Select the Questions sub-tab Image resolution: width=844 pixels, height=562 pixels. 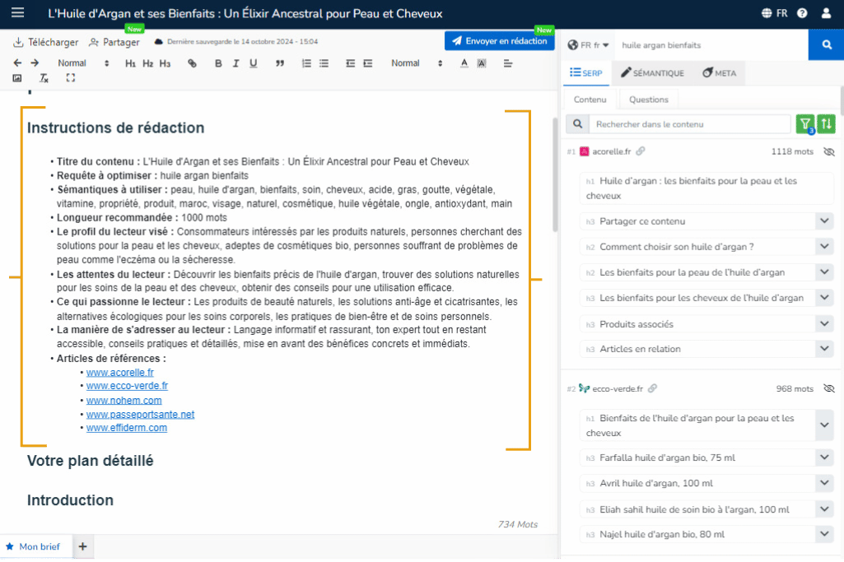point(649,100)
